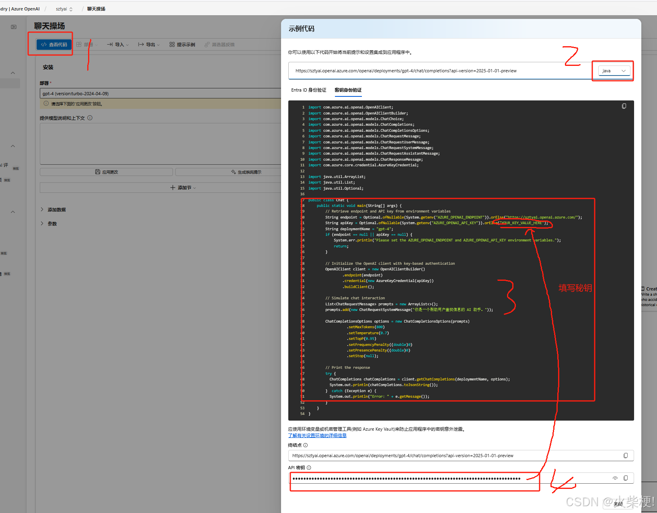Copy the API key value
657x513 pixels.
click(626, 478)
